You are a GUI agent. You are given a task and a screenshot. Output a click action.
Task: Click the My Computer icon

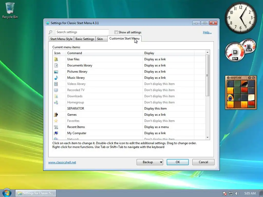(x=56, y=133)
